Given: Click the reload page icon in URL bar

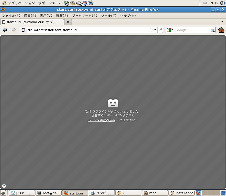Looking at the screenshot, I should [x=160, y=30].
